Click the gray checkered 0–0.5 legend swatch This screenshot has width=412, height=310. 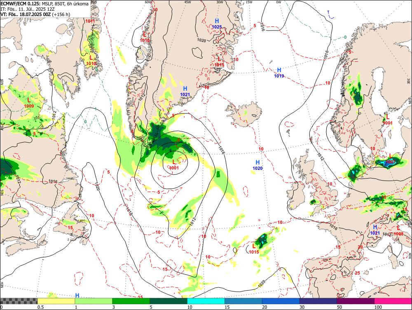click(x=19, y=301)
